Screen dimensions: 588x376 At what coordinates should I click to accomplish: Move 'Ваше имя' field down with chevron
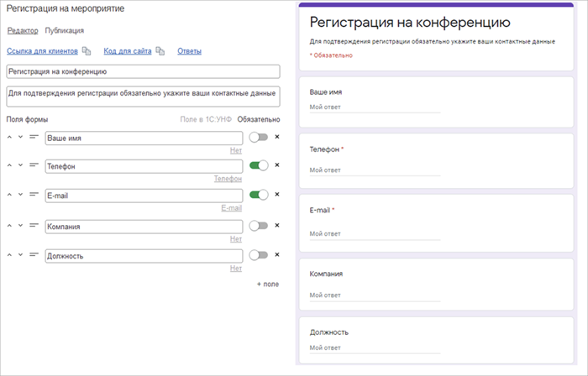coord(21,136)
